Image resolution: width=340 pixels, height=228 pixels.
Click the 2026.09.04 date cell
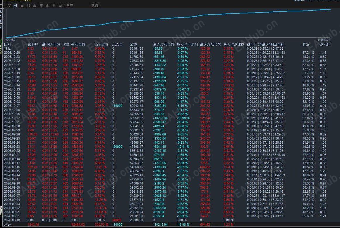pyautogui.click(x=12, y=200)
